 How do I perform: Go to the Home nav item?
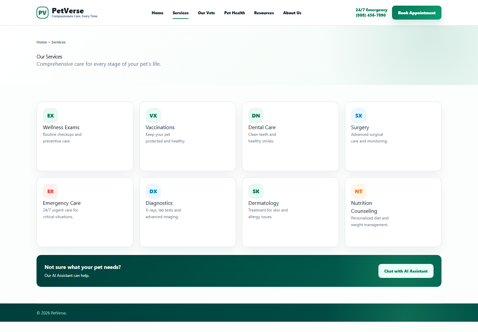(x=157, y=13)
